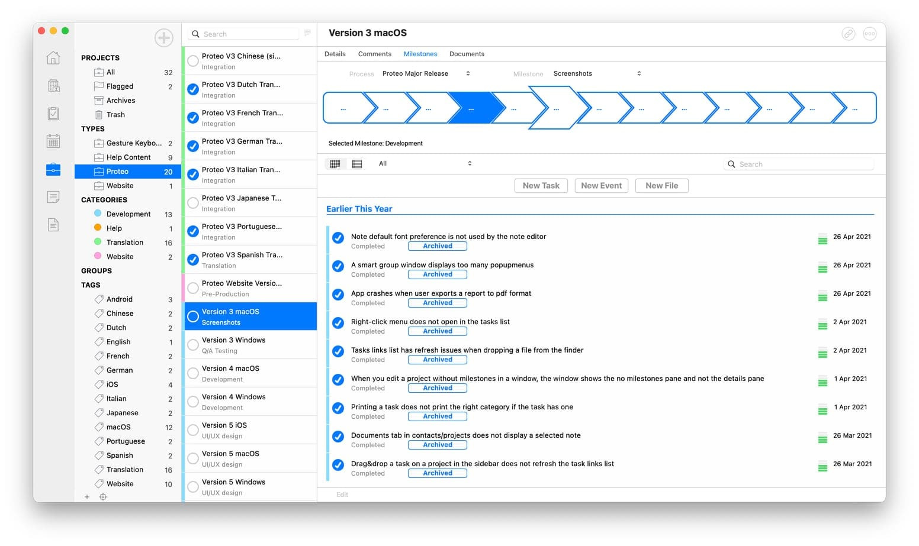Switch to the grid view icon

(x=335, y=164)
